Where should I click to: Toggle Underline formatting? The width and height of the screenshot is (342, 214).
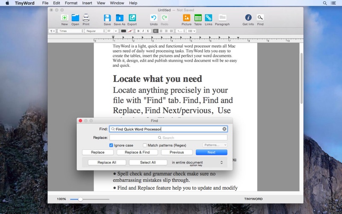[x=148, y=31]
